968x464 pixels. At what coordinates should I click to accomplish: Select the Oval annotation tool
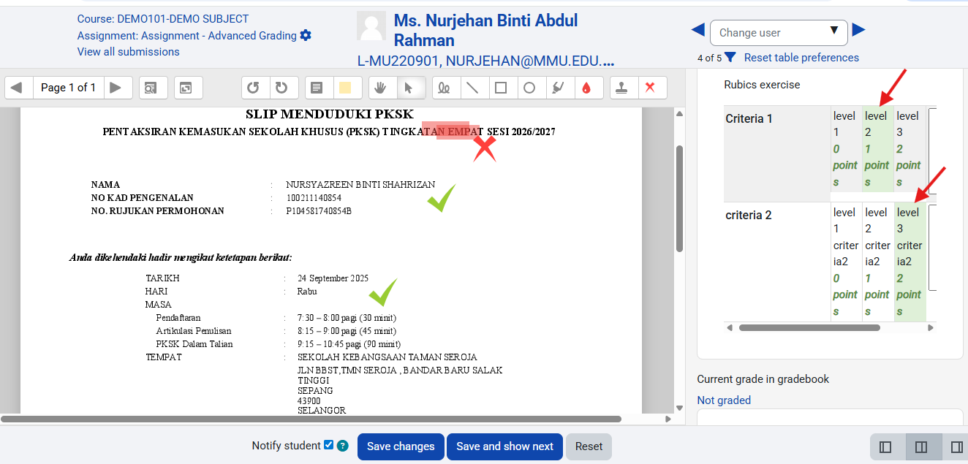tap(529, 88)
